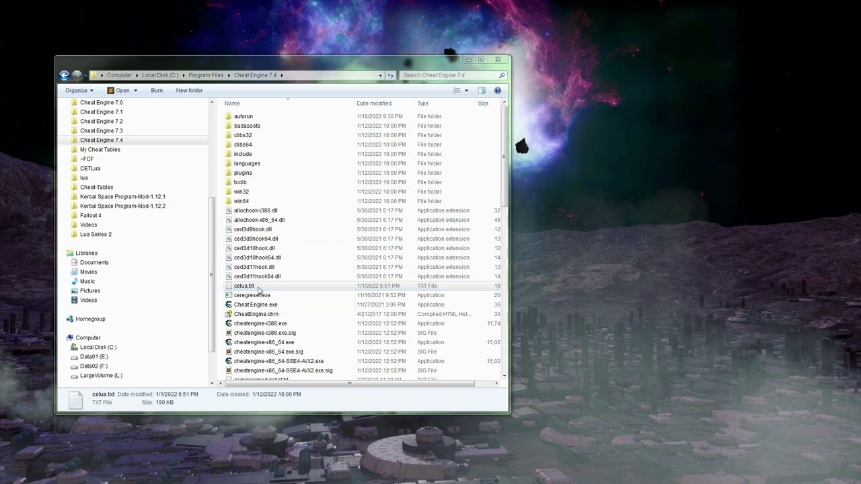The width and height of the screenshot is (861, 484).
Task: Select Cheat Engine 7.0 in folder tree
Action: pyautogui.click(x=102, y=102)
